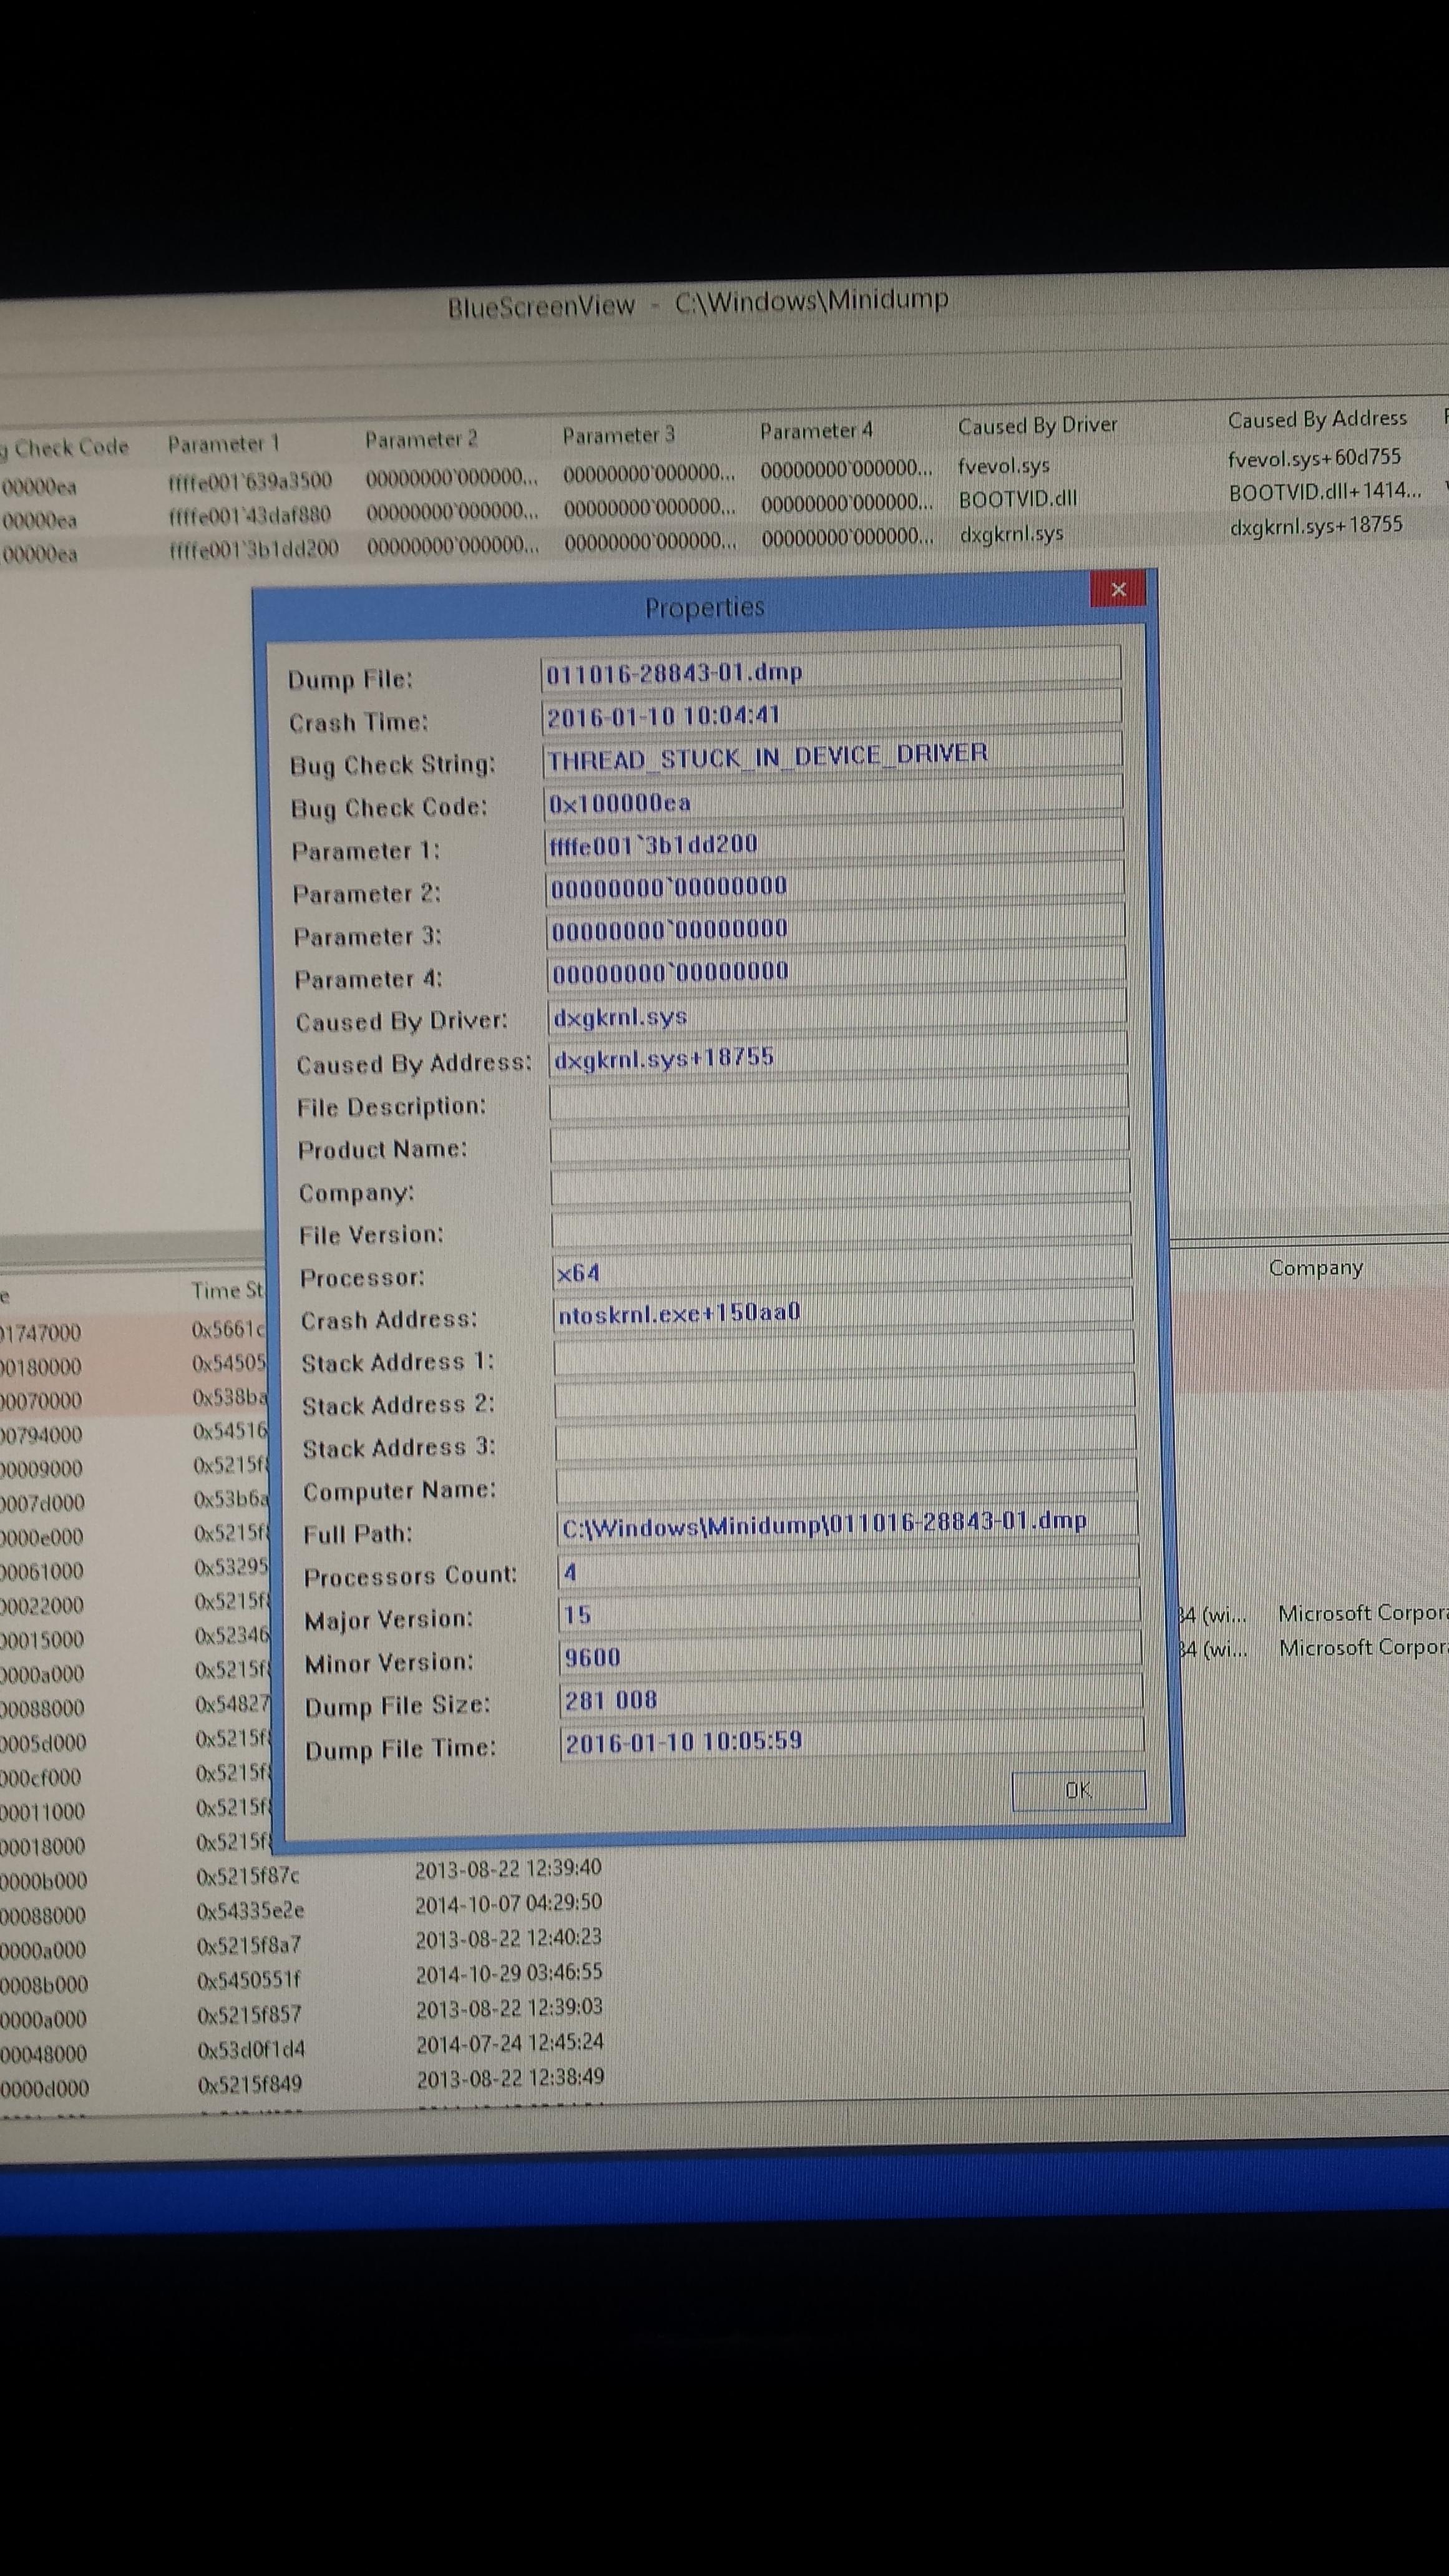Click the Time Stamp column header in lower pane
The height and width of the screenshot is (2576, 1449).
click(228, 1290)
